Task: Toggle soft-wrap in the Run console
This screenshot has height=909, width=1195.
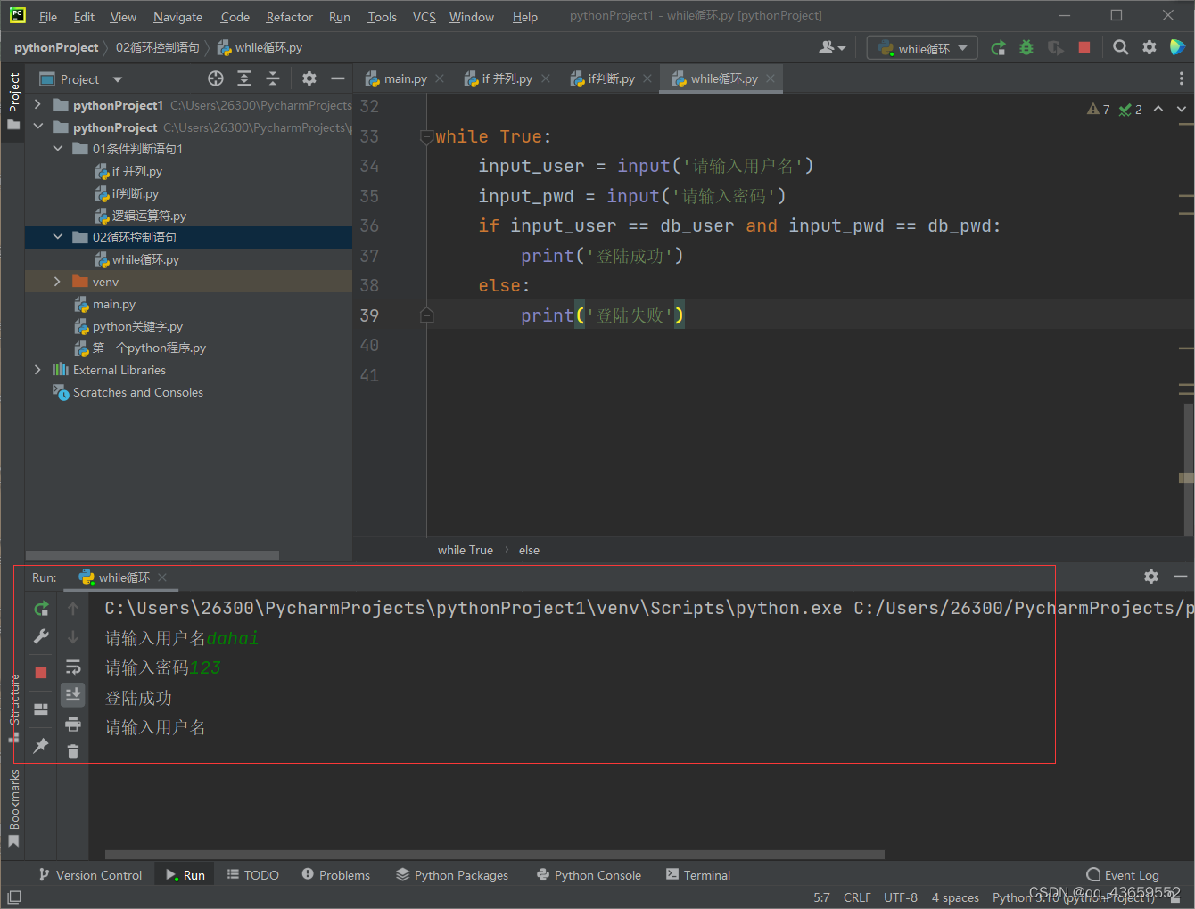Action: 72,666
